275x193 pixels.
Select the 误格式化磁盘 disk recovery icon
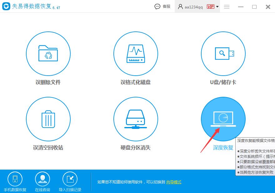point(136,54)
